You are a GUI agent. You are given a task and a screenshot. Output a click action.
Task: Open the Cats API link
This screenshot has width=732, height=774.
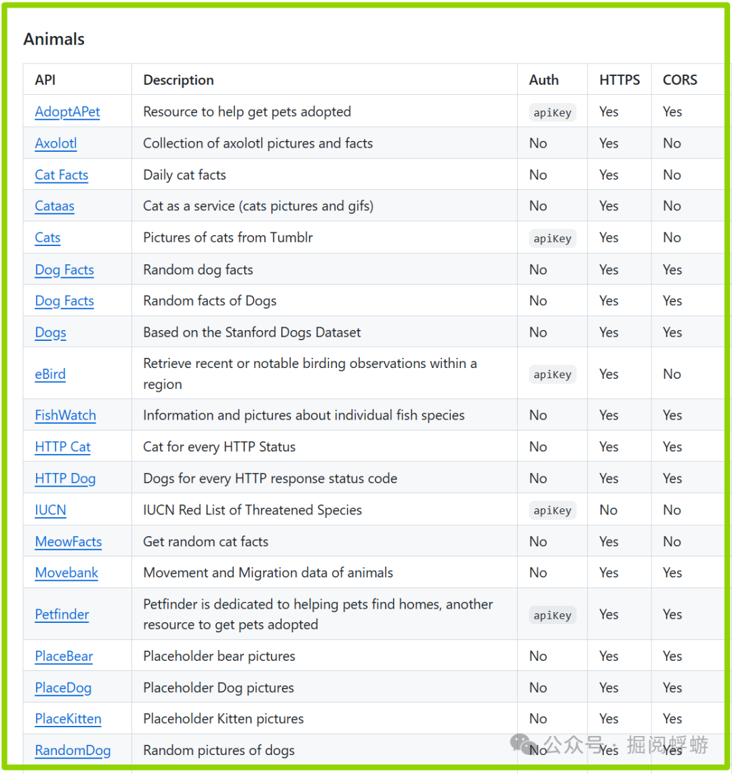pos(47,238)
